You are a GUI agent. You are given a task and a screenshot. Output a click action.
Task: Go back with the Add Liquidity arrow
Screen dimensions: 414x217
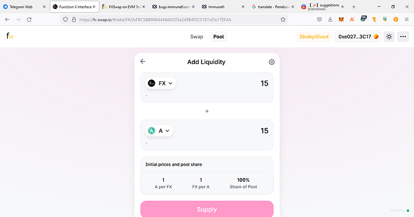[143, 62]
